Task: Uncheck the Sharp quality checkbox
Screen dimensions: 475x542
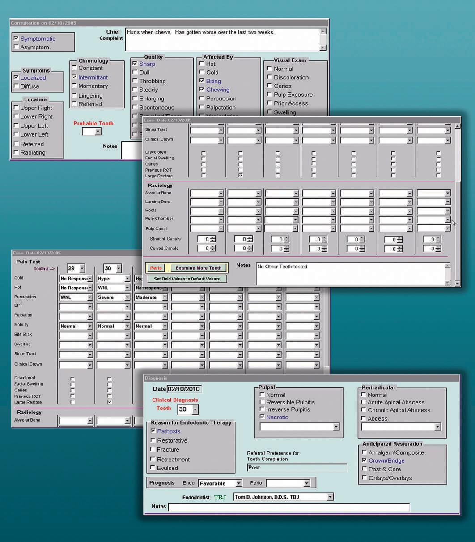Action: click(135, 64)
